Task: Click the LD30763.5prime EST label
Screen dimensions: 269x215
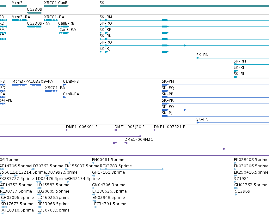Action: click(x=53, y=211)
